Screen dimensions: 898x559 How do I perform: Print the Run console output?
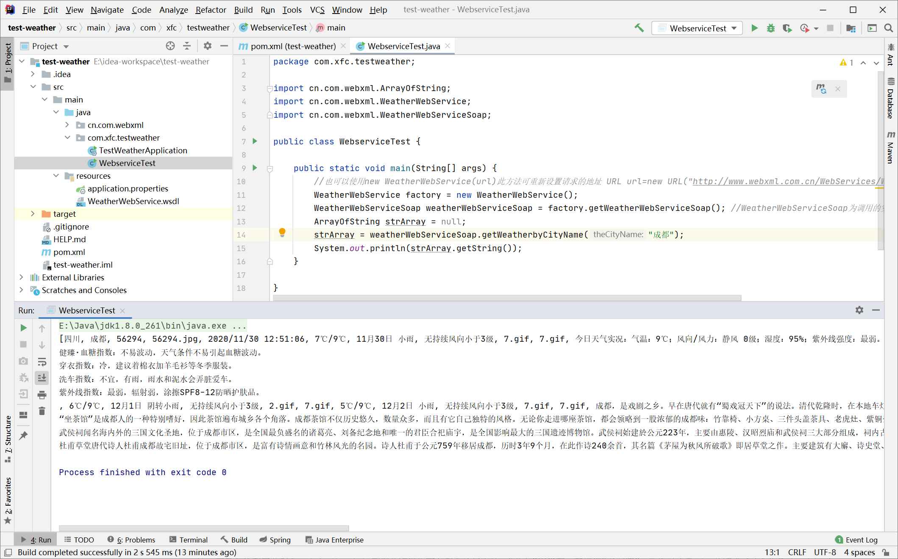(42, 395)
